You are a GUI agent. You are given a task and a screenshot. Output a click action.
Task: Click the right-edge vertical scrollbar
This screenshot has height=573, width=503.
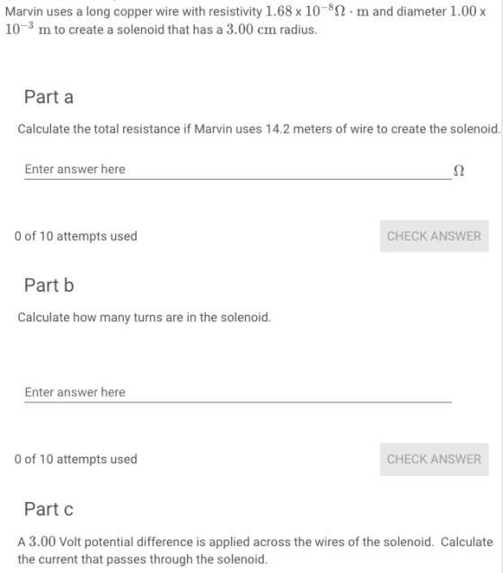[502, 286]
